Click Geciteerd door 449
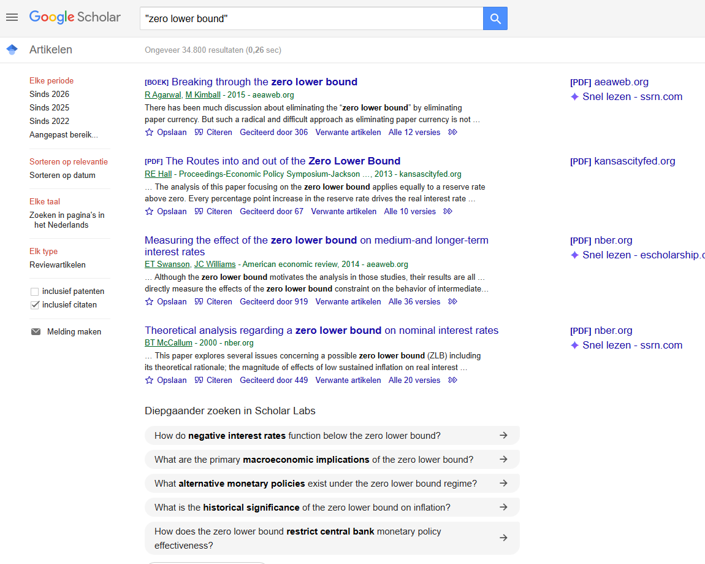 [274, 381]
